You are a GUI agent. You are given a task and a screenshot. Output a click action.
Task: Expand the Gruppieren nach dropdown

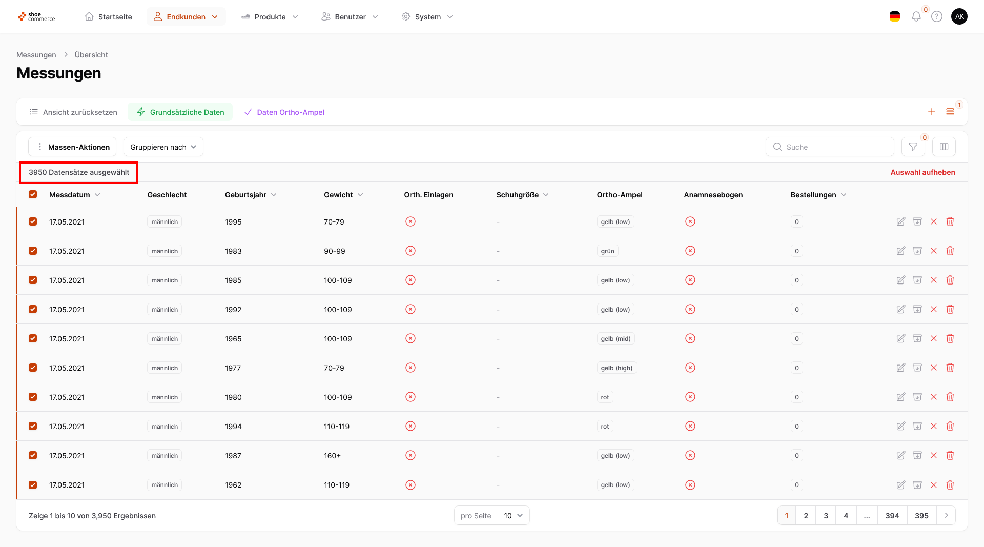[x=163, y=147]
